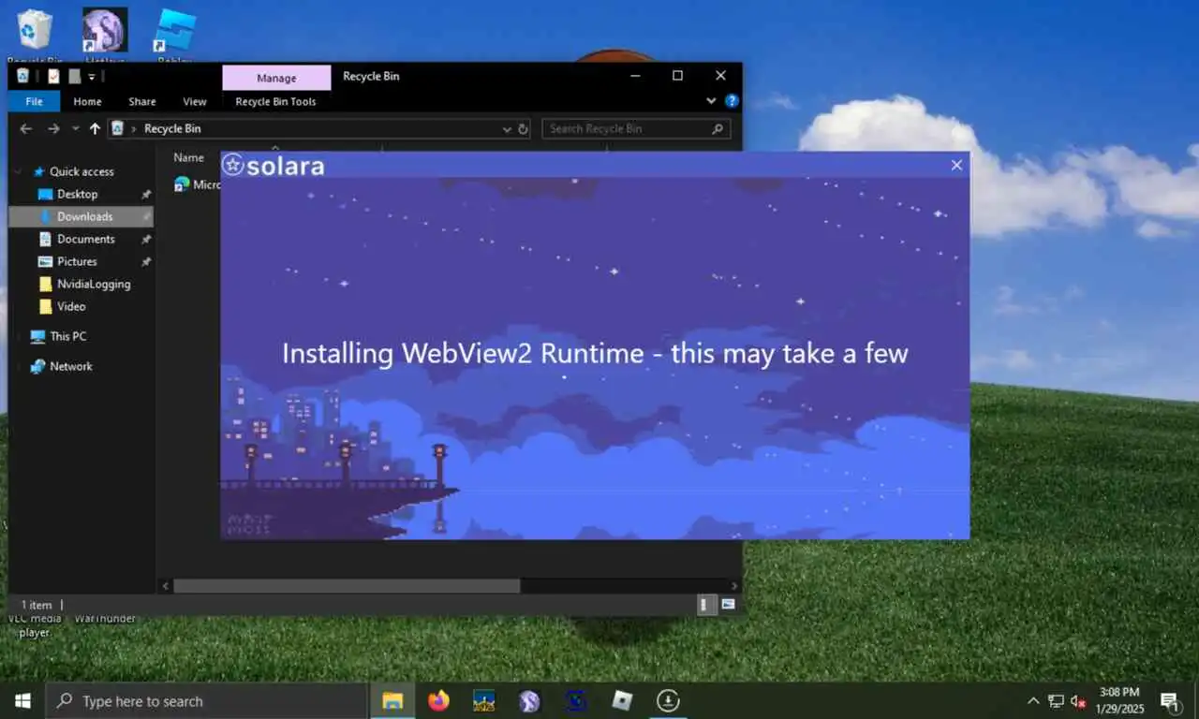Open Explorer help question mark

tap(732, 101)
